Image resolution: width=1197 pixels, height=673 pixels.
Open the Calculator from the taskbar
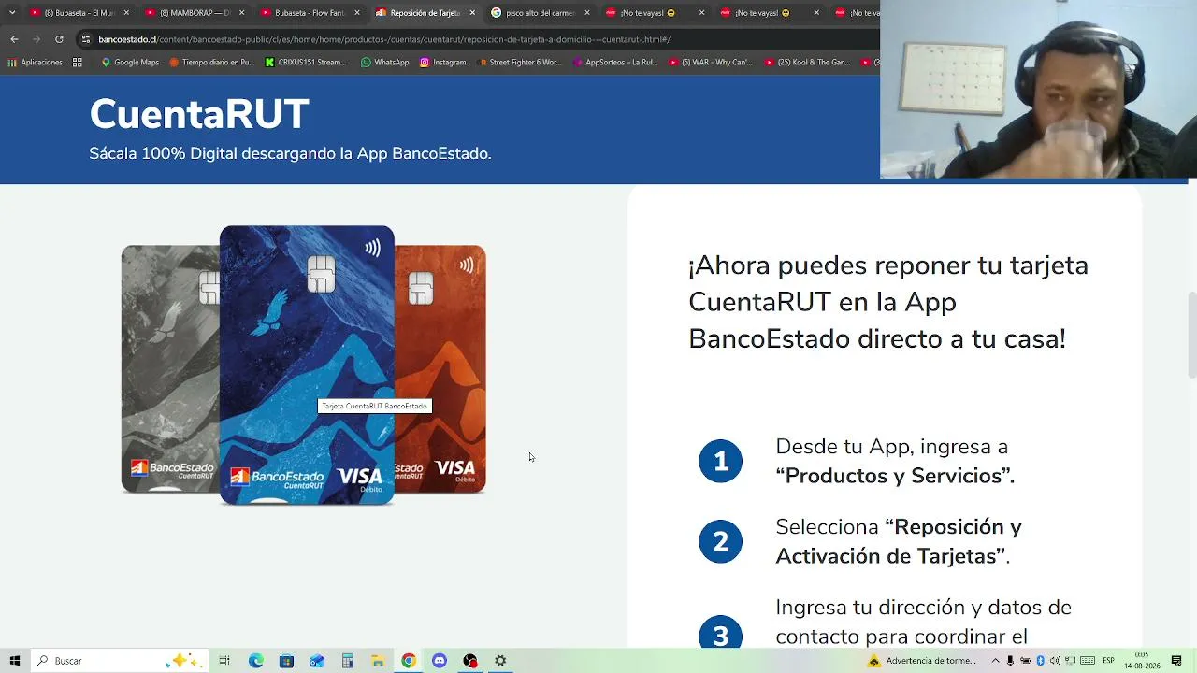[347, 661]
